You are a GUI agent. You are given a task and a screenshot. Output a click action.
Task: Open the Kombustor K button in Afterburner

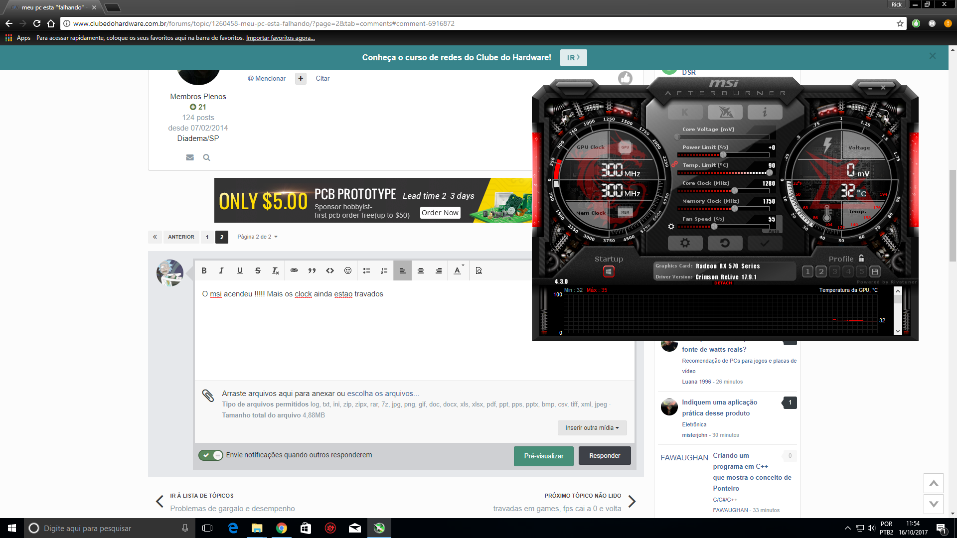tap(685, 112)
